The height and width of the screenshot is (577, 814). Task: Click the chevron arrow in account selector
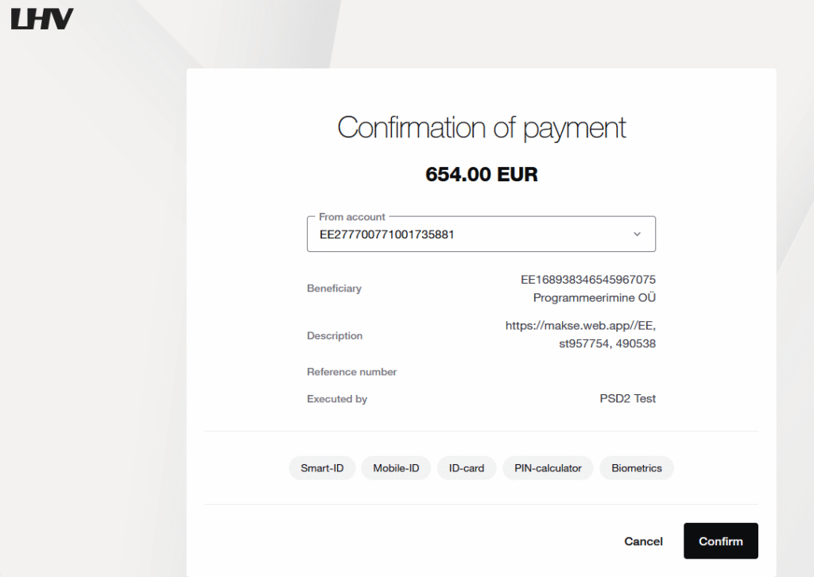click(637, 234)
